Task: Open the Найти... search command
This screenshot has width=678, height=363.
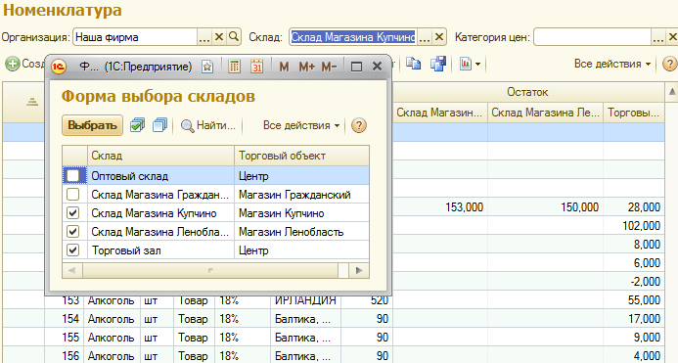Action: coord(208,125)
